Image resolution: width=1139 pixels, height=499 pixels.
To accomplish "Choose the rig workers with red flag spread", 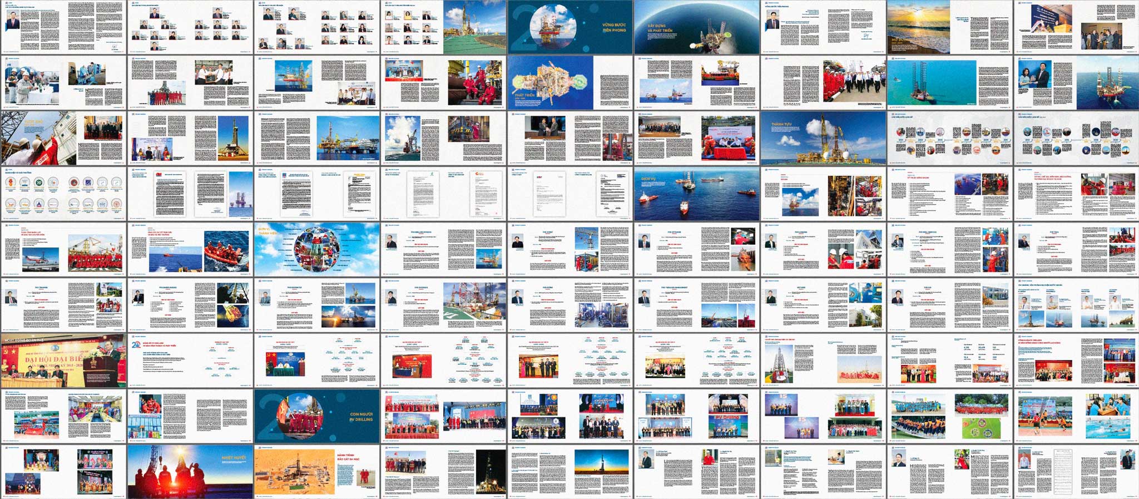I will coord(63,138).
